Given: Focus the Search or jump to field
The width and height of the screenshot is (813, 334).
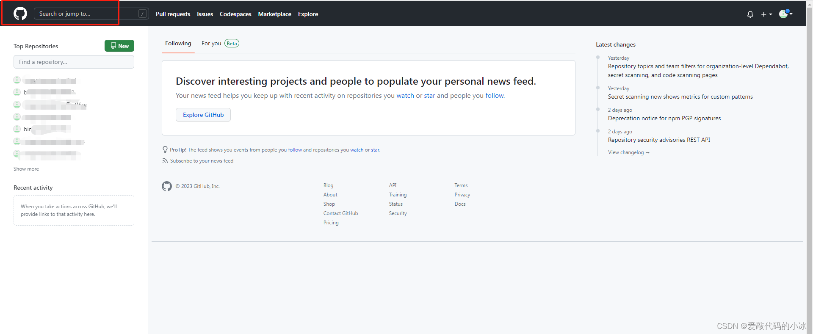Looking at the screenshot, I should pyautogui.click(x=91, y=14).
